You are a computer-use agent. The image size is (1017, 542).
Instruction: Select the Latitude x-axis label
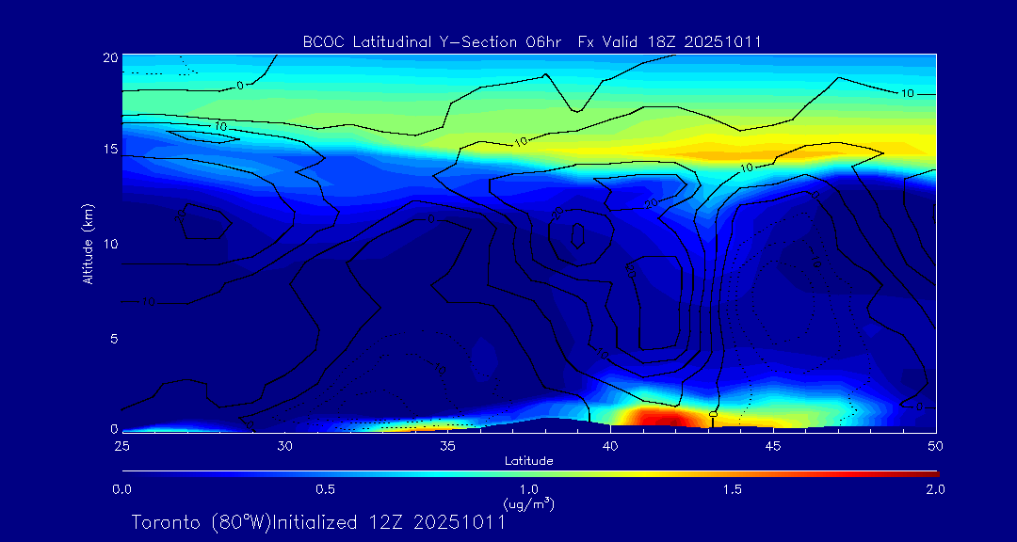coord(529,461)
